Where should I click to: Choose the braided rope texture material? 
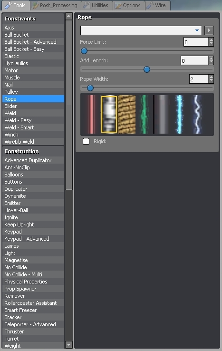[126, 115]
